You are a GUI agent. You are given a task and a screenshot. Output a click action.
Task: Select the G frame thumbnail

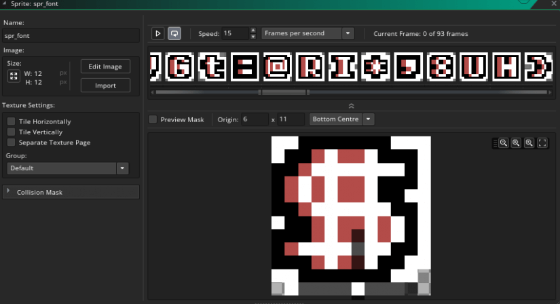pyautogui.click(x=180, y=66)
